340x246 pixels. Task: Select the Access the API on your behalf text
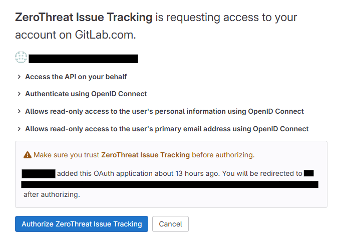pyautogui.click(x=76, y=77)
